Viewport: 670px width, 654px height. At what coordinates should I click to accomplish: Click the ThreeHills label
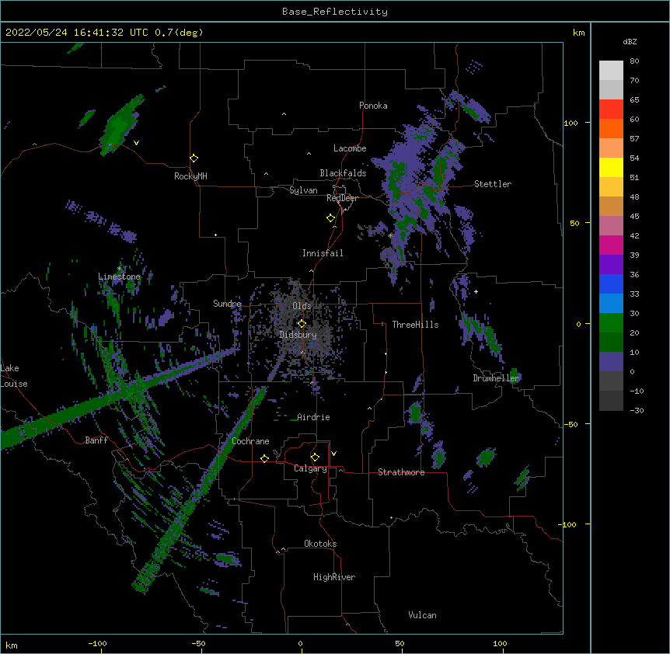pyautogui.click(x=415, y=325)
